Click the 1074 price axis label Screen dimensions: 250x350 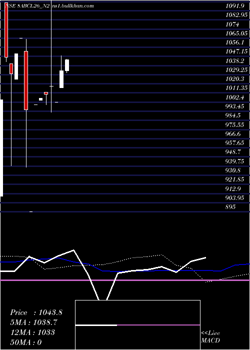click(232, 24)
